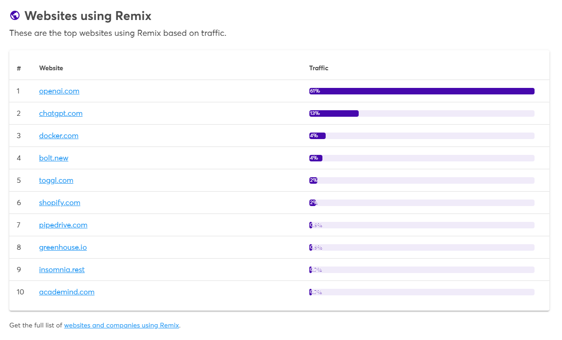Screen dimensions: 562x340
Task: Open full list of websites using Remix
Action: (121, 326)
